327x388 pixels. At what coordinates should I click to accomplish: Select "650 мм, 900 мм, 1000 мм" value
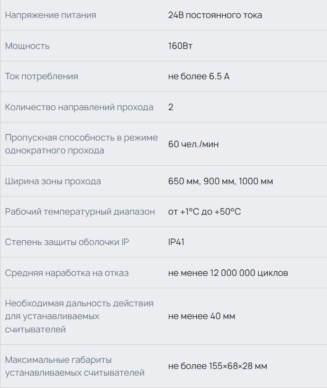[220, 181]
